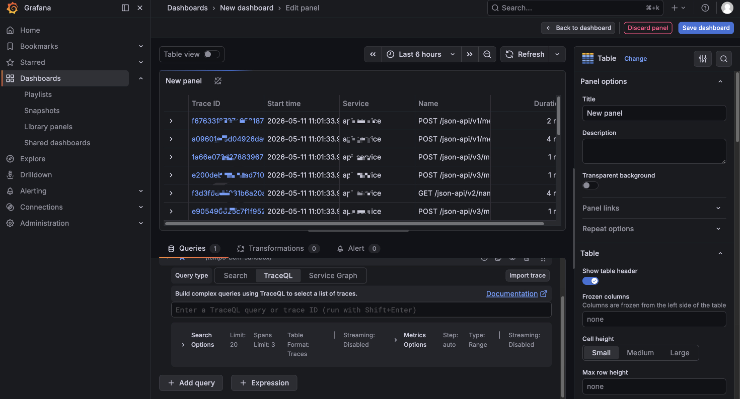Image resolution: width=740 pixels, height=399 pixels.
Task: Open refresh interval dropdown arrow
Action: pos(557,54)
